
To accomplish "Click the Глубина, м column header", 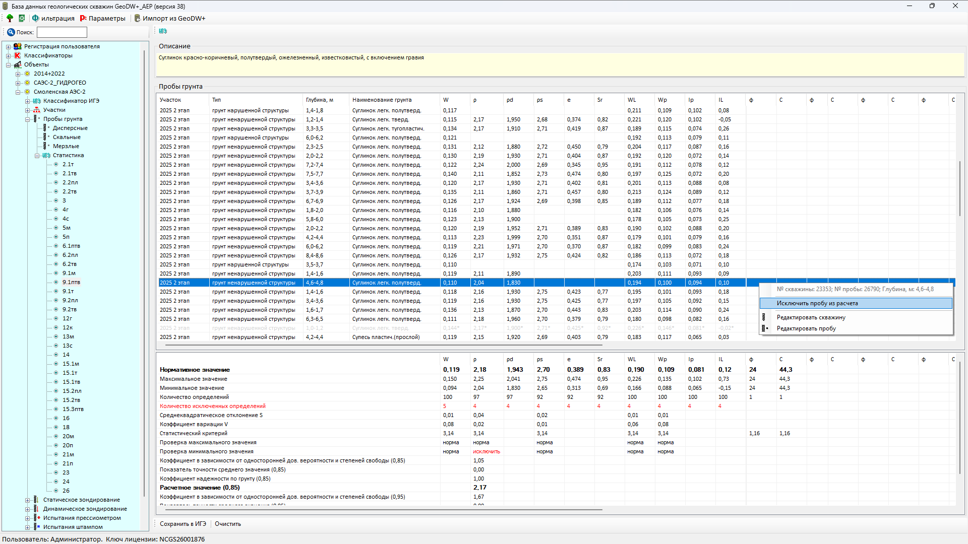I will [x=327, y=100].
